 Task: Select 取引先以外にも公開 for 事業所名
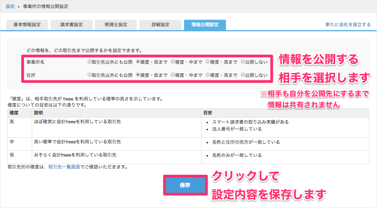[x=90, y=62]
